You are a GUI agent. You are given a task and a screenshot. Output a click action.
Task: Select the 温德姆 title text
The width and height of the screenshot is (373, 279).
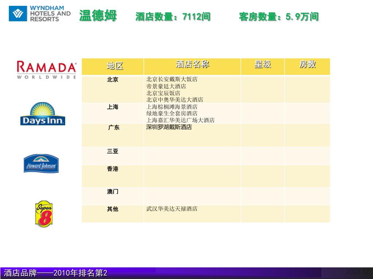coord(98,16)
